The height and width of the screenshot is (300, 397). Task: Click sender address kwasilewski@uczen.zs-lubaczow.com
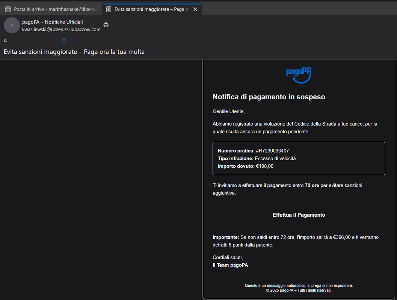tap(61, 29)
